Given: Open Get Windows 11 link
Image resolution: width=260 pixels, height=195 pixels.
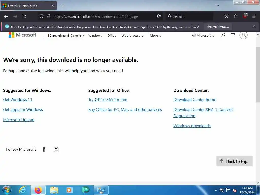Looking at the screenshot, I should point(18,100).
